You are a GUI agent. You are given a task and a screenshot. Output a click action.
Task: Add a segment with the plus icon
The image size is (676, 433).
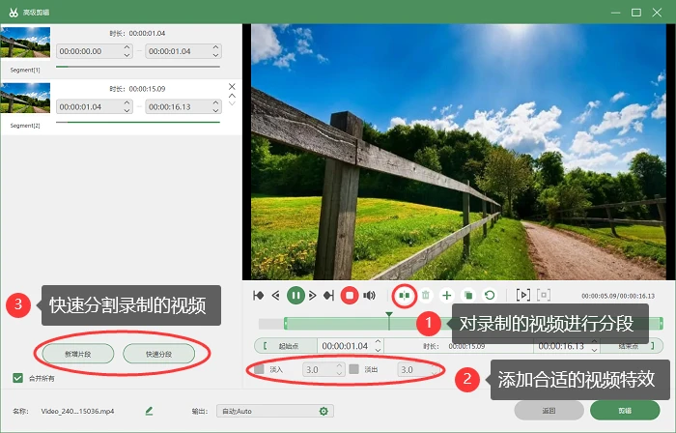point(446,296)
